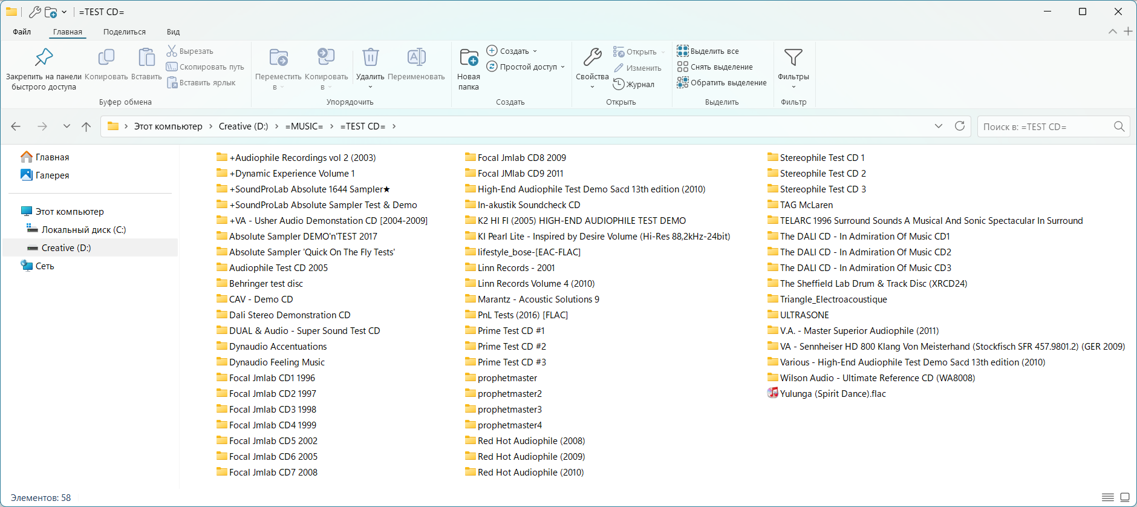Screen dimensions: 1137x507
Task: Switch to the Вид ribbon tab
Action: coord(174,31)
